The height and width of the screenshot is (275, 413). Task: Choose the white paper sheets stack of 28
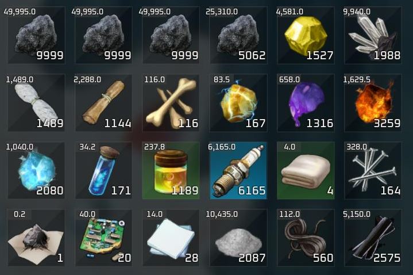point(171,238)
